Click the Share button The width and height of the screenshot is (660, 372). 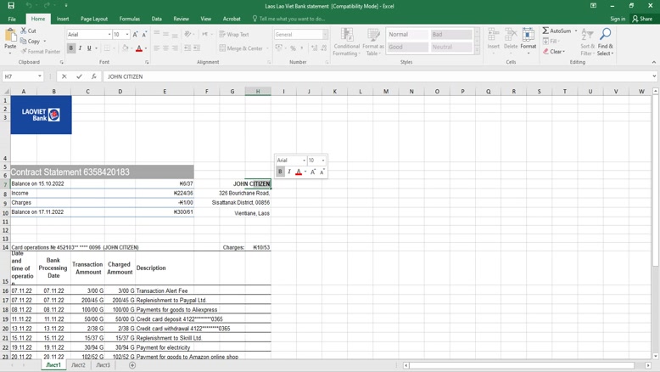[643, 19]
